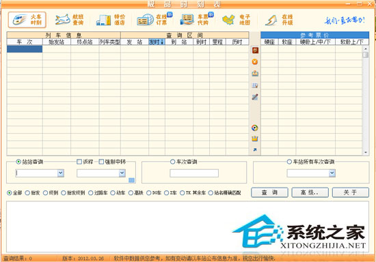Expand the arrival station dropdown
The height and width of the screenshot is (262, 376).
pos(122,173)
